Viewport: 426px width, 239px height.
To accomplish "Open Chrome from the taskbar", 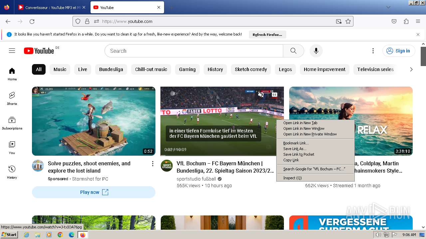I will (x=60, y=235).
